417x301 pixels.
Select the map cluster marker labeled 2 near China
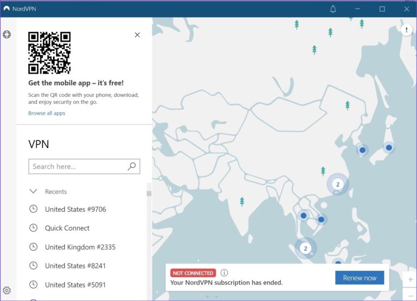(x=337, y=185)
